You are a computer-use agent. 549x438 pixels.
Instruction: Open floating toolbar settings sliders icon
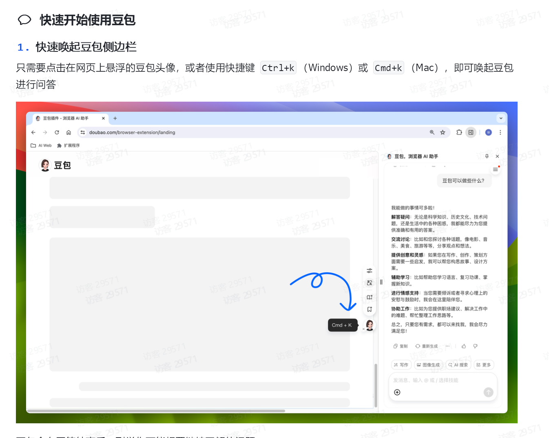369,271
